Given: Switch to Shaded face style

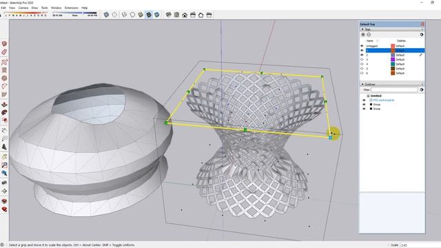Looking at the screenshot, I should [x=141, y=14].
